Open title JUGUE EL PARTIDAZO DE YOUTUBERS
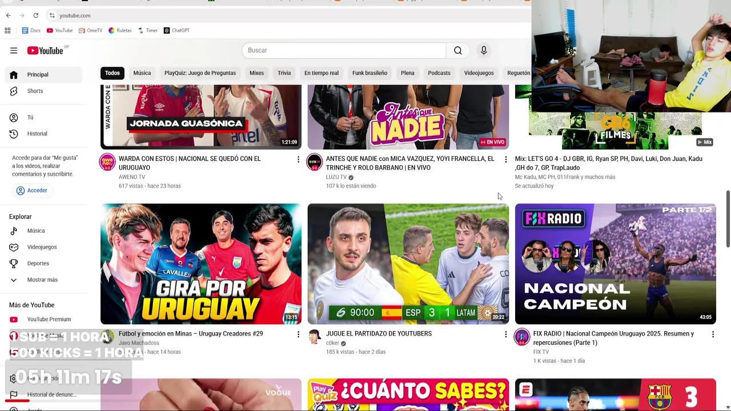 tap(379, 334)
